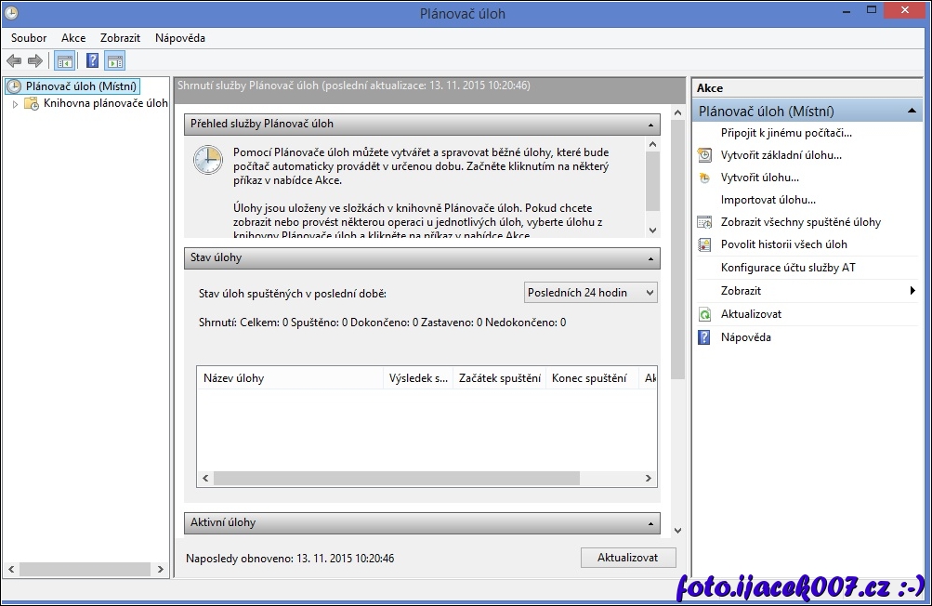Click green Aktualizovat icon in Akce pane
This screenshot has width=932, height=606.
point(704,315)
